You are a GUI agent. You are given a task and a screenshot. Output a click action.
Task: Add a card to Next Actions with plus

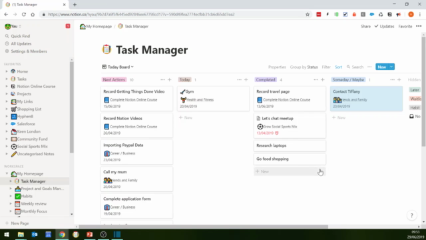tap(170, 80)
